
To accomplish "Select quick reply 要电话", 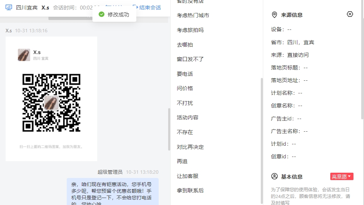I will coord(185,74).
